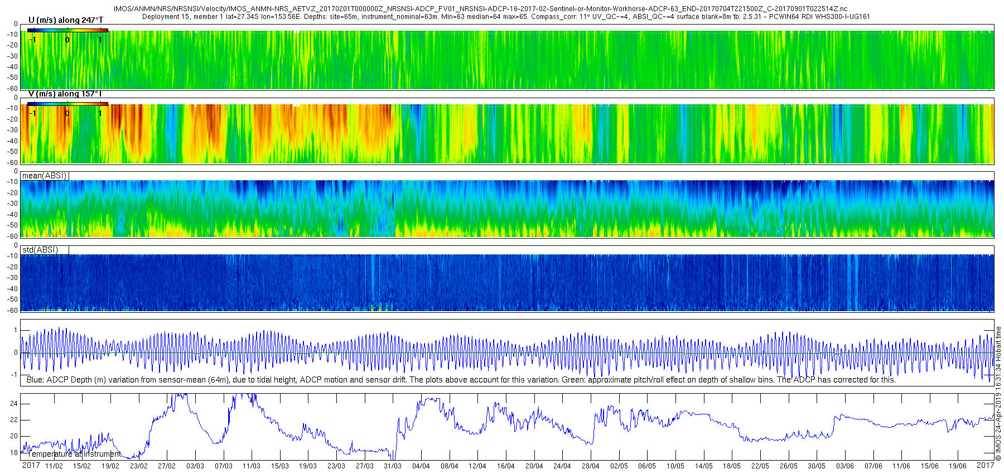Click the 11/02 date tick label

(54, 466)
